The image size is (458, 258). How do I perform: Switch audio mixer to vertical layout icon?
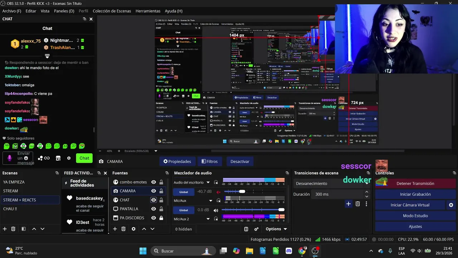tap(246, 229)
